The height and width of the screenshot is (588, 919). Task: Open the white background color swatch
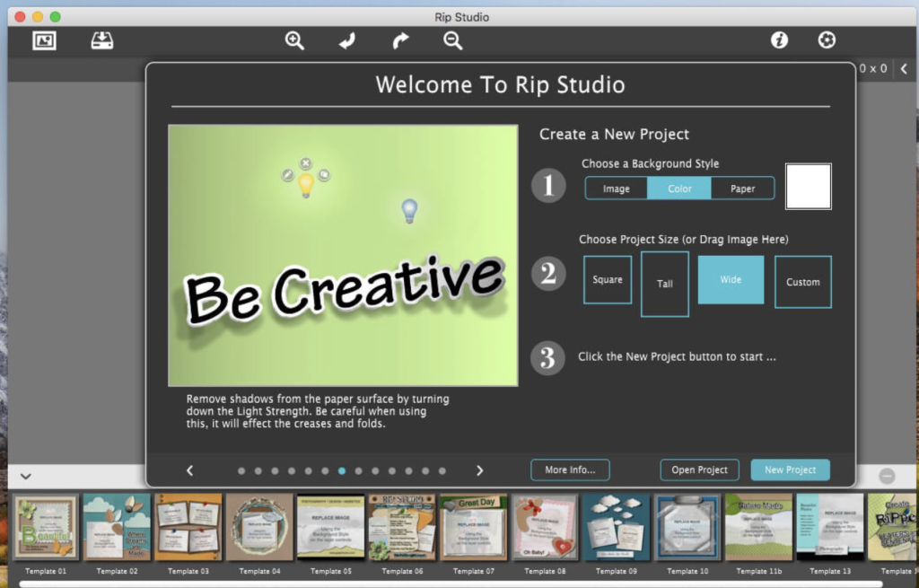809,187
